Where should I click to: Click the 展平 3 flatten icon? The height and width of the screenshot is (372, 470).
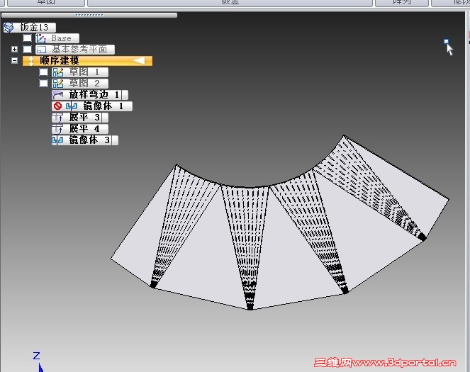[x=57, y=118]
